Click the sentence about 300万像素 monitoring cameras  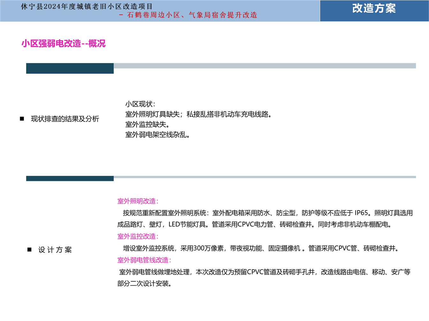[x=261, y=248]
